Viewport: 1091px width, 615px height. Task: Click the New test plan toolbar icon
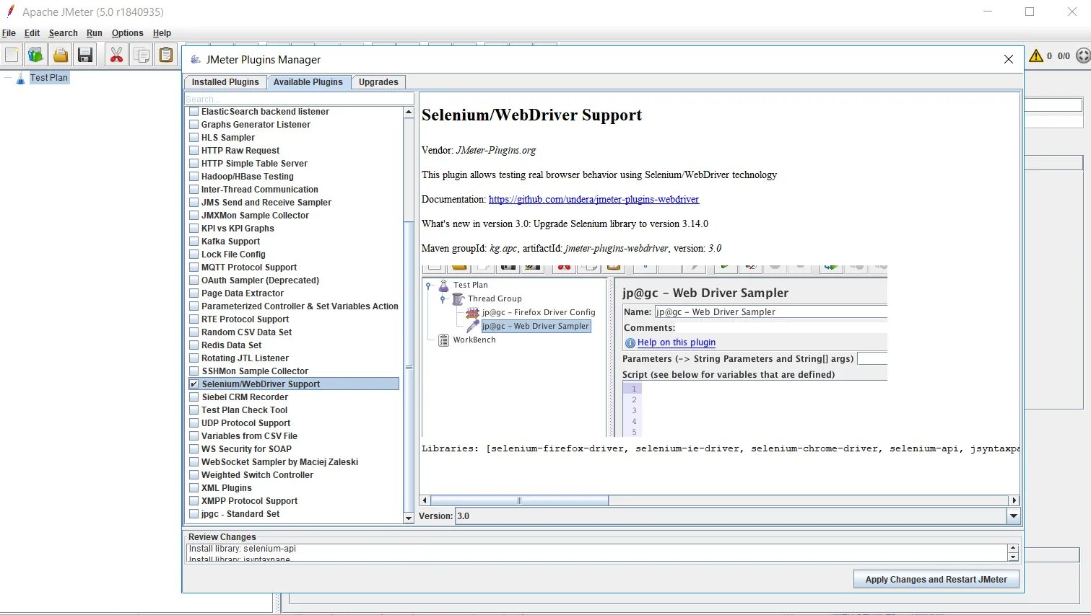[12, 55]
